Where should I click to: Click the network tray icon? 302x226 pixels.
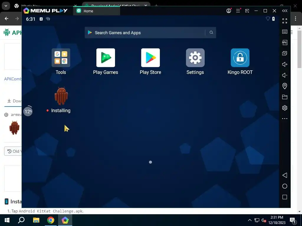(257, 220)
